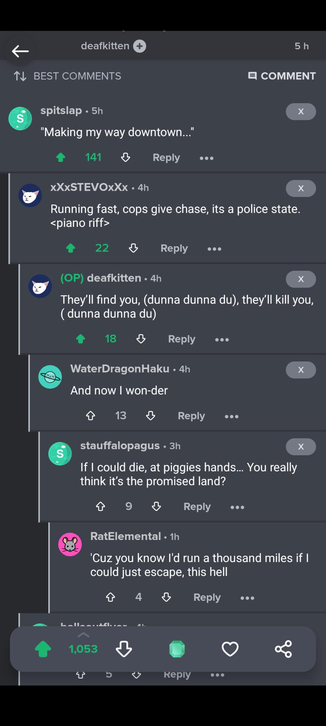
Task: Downvote the post in the bottom bar
Action: (x=124, y=649)
